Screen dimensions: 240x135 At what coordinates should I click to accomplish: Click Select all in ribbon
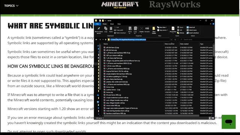click(191, 27)
